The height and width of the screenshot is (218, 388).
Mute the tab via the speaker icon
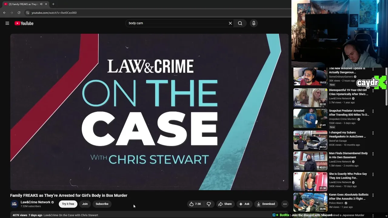click(41, 4)
